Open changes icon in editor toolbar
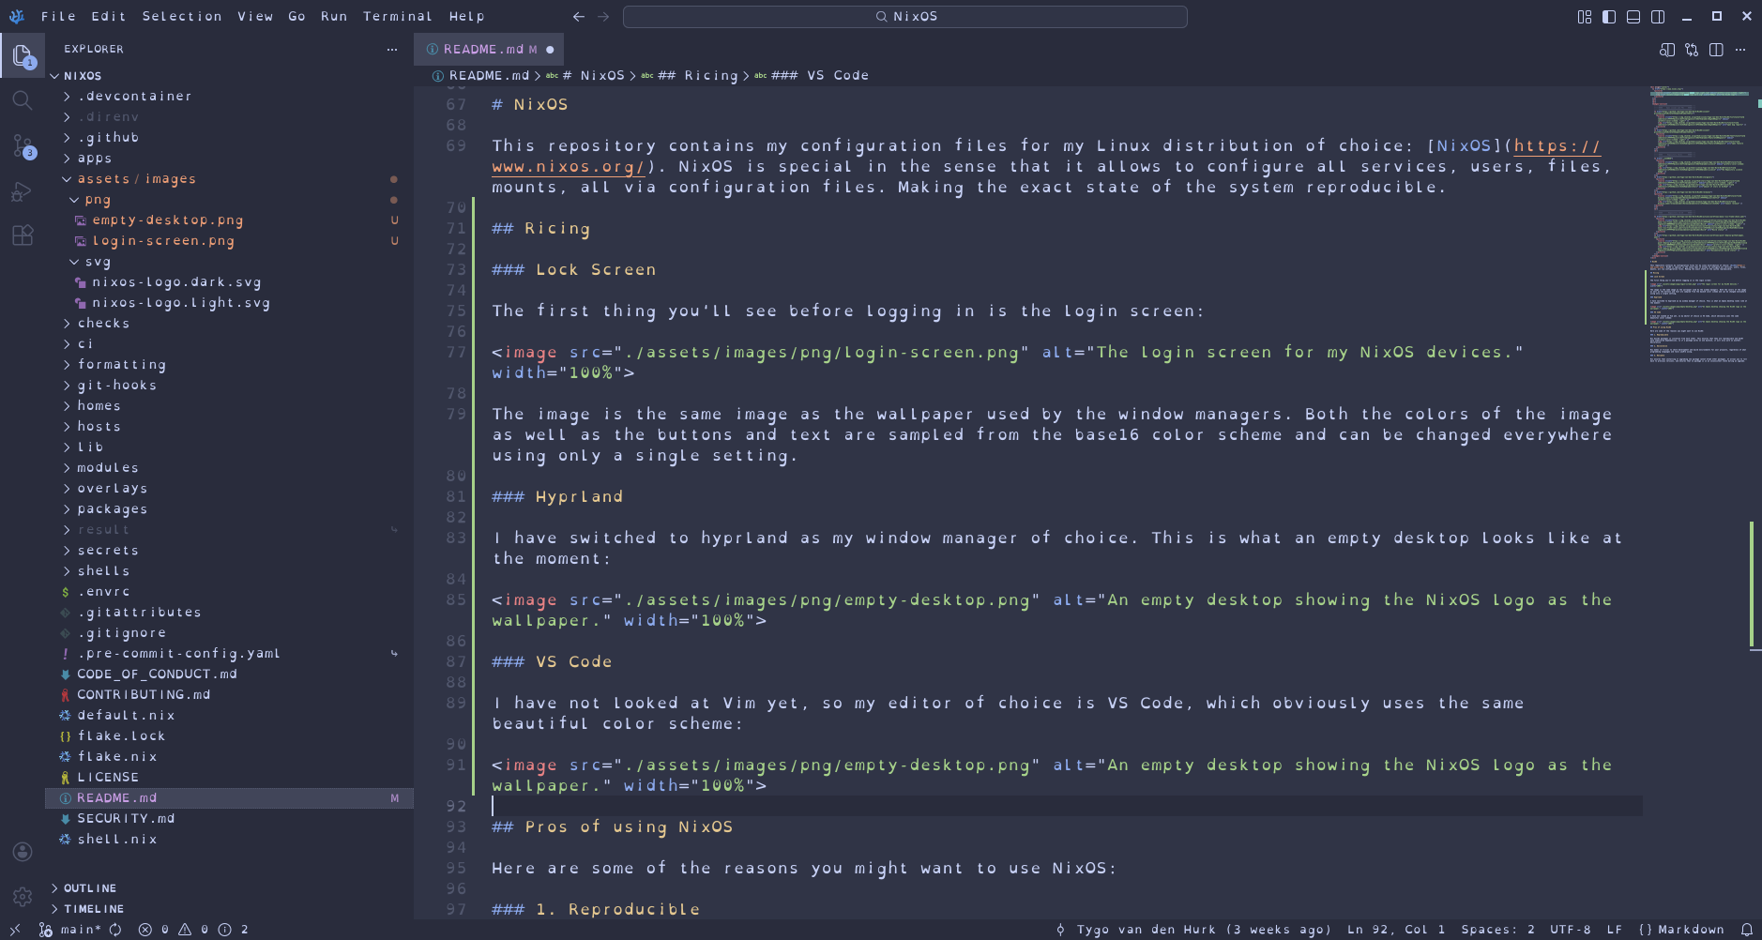This screenshot has width=1762, height=940. click(1692, 50)
